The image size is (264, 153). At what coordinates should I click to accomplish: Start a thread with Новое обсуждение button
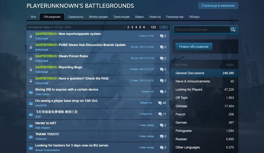[x=194, y=47]
